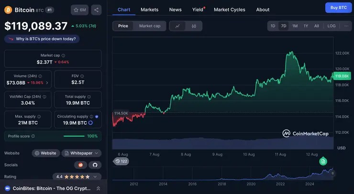Expand the rating 4.4 stars dropdown
Screen dimensions: 354x194
click(x=78, y=176)
